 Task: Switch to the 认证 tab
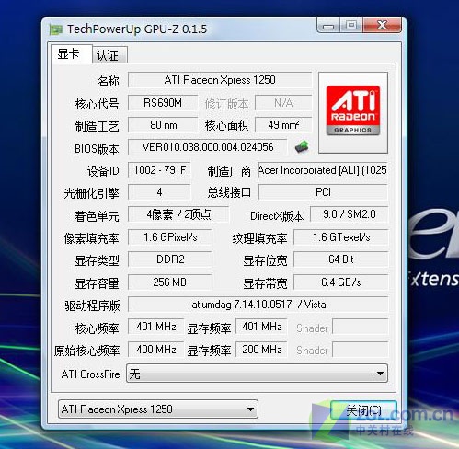coord(109,55)
